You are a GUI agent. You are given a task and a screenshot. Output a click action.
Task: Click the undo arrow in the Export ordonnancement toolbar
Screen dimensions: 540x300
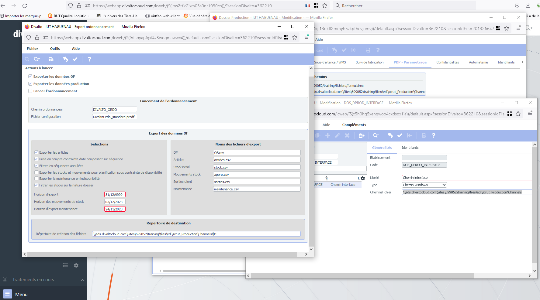click(65, 59)
